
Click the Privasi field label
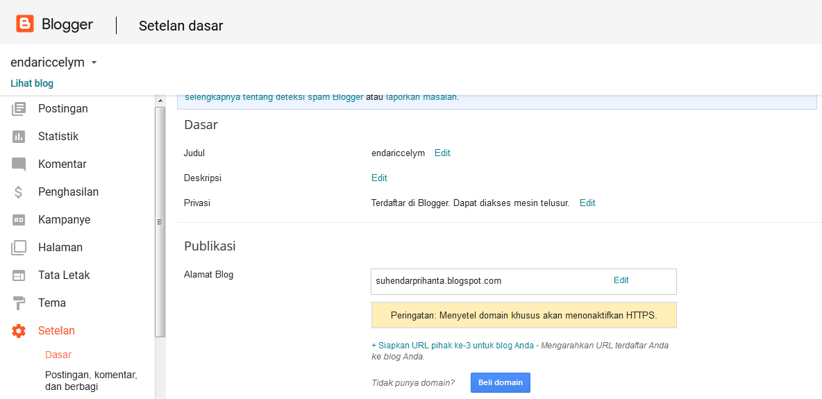(197, 203)
